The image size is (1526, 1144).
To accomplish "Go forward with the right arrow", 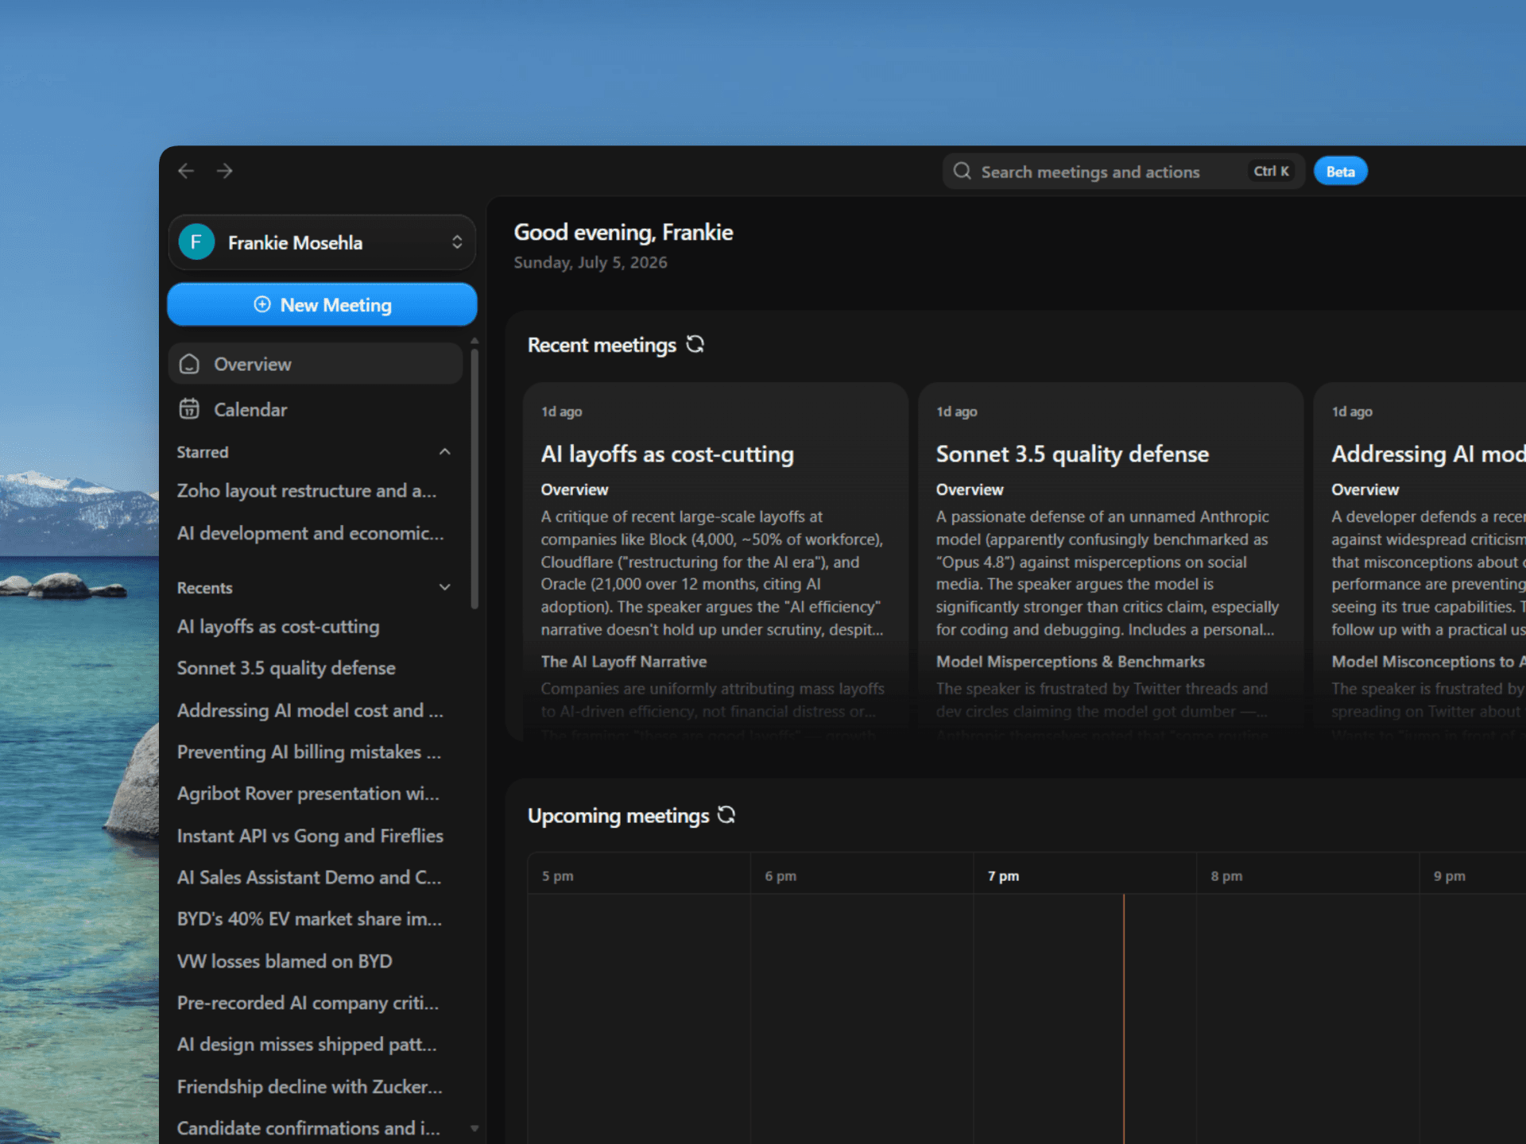I will click(225, 171).
